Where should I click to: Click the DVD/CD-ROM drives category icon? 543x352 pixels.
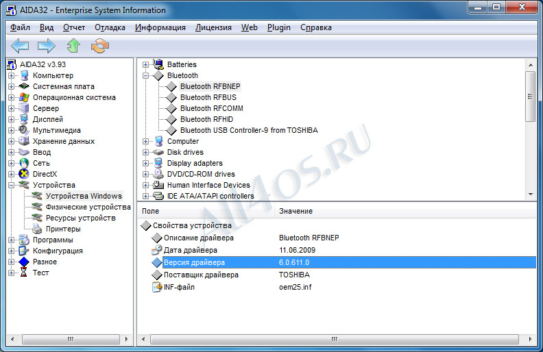click(x=158, y=174)
